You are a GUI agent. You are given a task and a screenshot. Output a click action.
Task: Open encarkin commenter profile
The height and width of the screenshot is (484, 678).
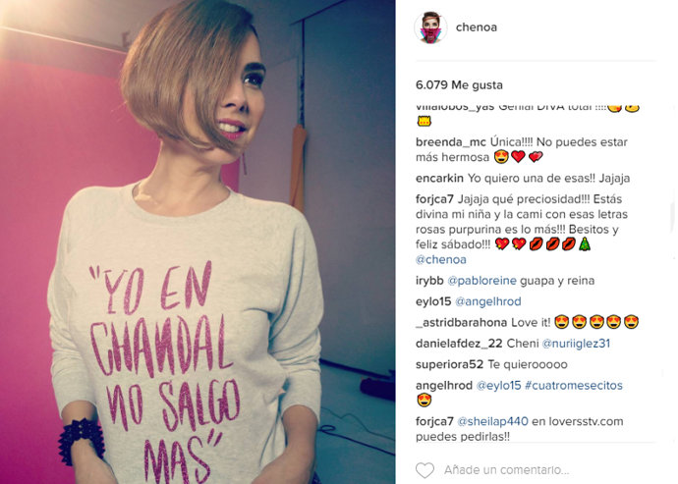439,178
